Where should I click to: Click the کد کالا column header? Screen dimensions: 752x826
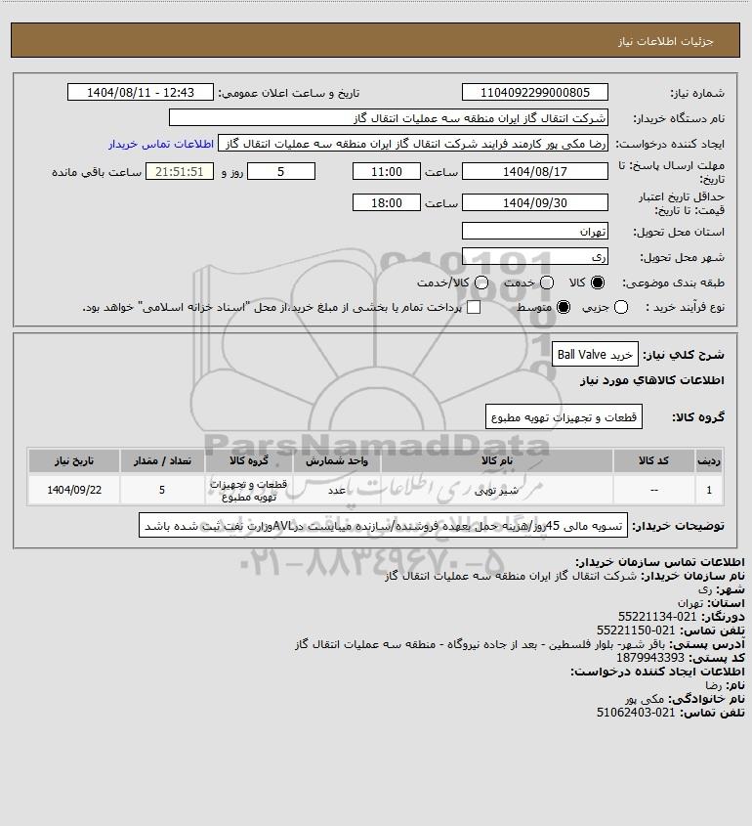coord(653,461)
